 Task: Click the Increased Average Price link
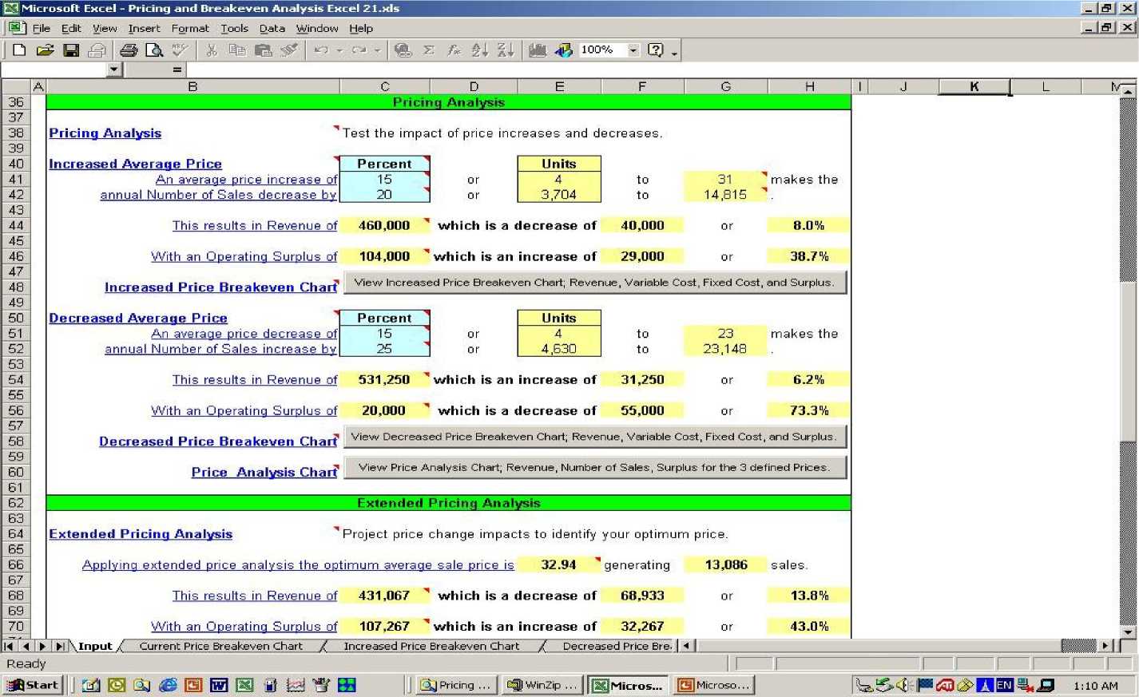135,164
